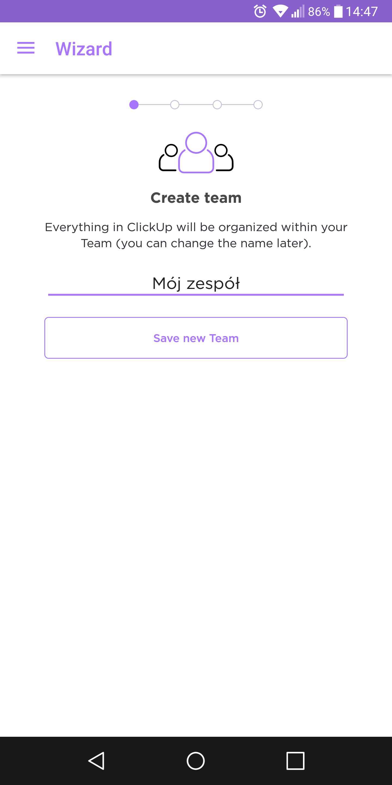Tap the Create team heading
The width and height of the screenshot is (392, 785).
(x=196, y=198)
